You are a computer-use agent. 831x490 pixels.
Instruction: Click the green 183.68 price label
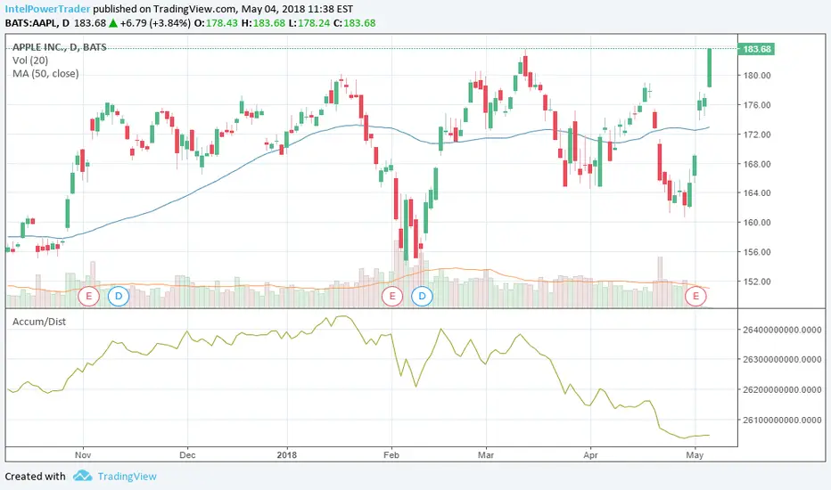click(757, 49)
